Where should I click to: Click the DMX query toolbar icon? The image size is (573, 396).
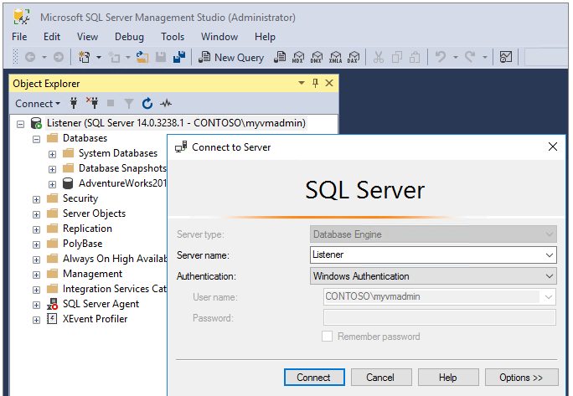(317, 58)
